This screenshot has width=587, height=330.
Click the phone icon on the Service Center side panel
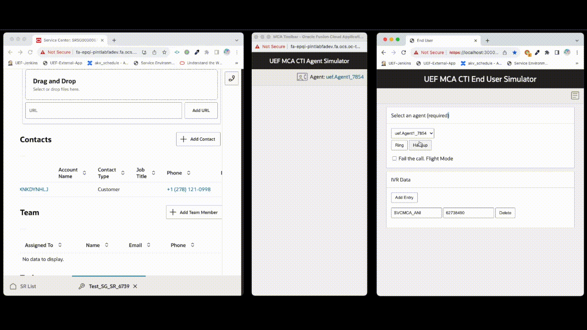232,78
